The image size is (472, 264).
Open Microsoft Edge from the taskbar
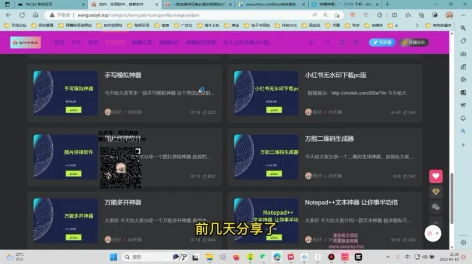[x=277, y=257]
